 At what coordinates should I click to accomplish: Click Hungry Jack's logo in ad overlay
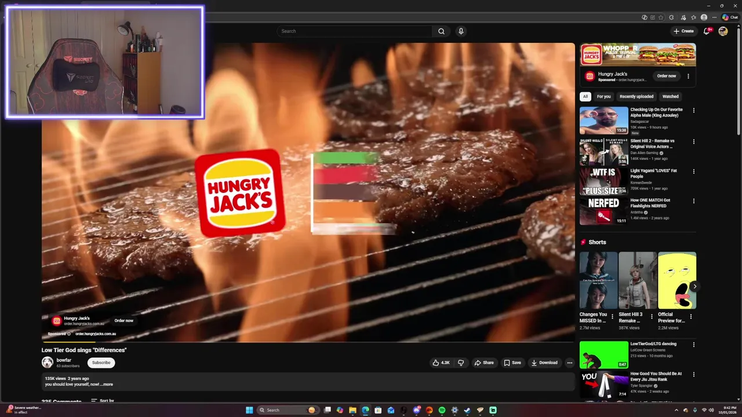point(56,321)
